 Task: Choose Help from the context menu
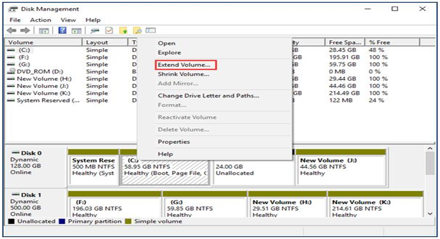165,154
